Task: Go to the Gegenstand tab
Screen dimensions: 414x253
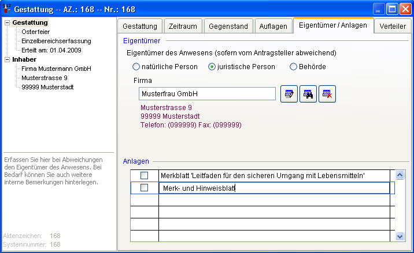Action: click(x=227, y=27)
